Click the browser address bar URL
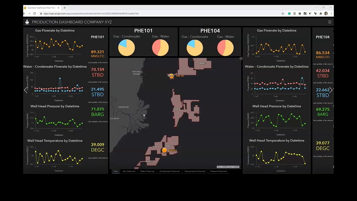Image resolution: width=357 pixels, height=201 pixels. (x=91, y=13)
